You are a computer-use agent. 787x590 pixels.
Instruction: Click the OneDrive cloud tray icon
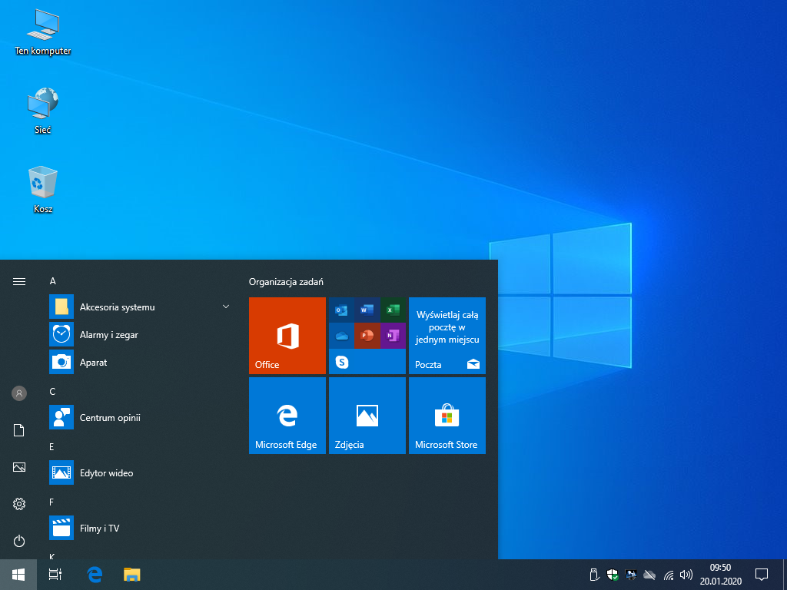(649, 575)
